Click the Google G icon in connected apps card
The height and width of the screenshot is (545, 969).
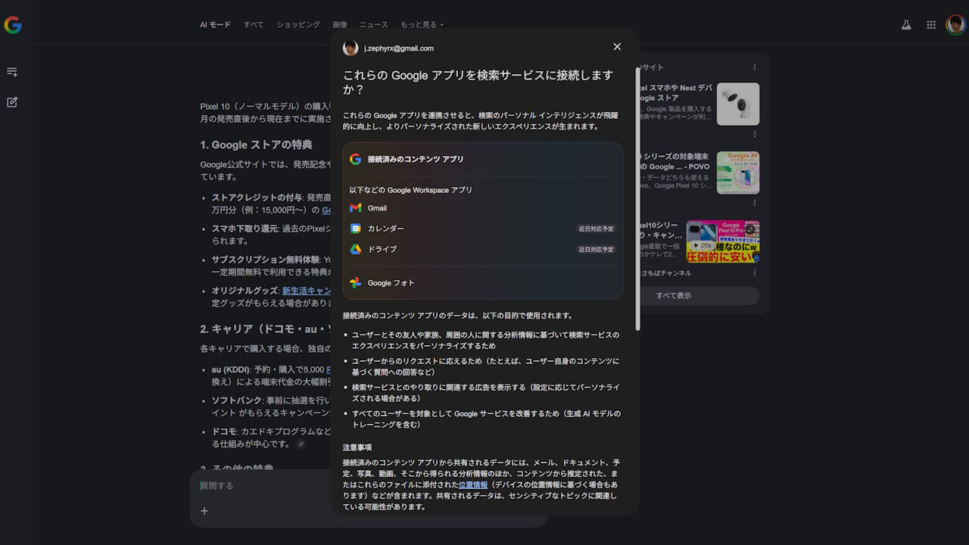coord(356,159)
